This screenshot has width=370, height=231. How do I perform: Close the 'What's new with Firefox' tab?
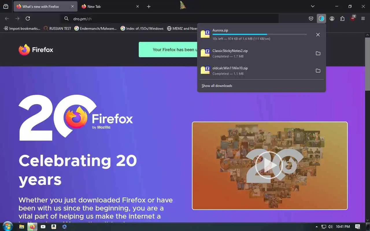(x=72, y=6)
